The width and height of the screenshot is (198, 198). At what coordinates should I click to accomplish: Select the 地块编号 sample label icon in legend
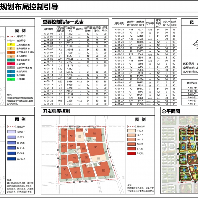tap(11, 40)
